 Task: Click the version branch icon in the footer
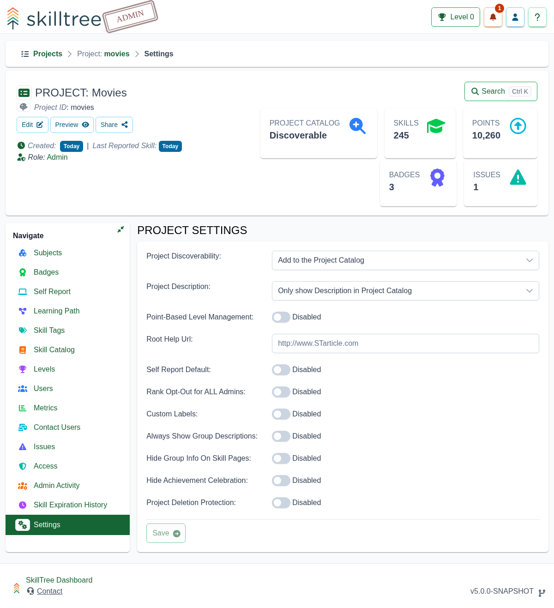pyautogui.click(x=542, y=593)
